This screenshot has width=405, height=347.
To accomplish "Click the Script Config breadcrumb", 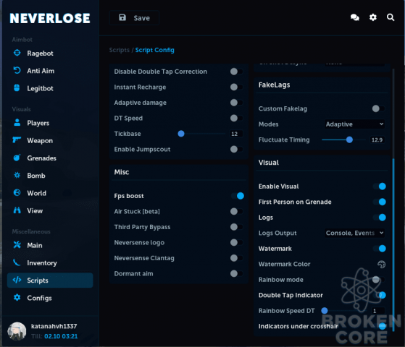I will click(155, 50).
